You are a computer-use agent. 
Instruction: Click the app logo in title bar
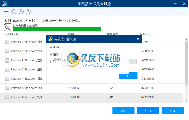(x=4, y=4)
